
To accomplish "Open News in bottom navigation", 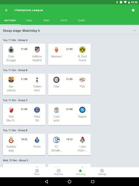I will click(37, 172).
